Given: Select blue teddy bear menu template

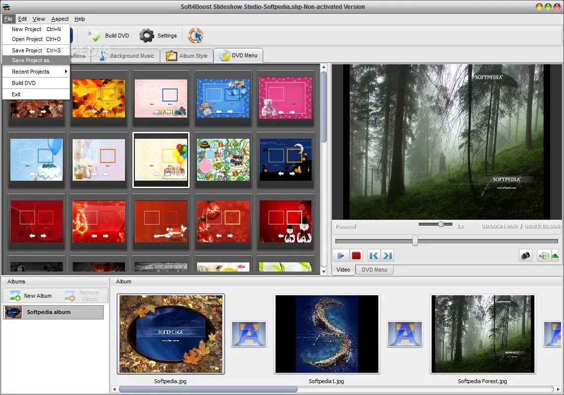Looking at the screenshot, I should 223,98.
